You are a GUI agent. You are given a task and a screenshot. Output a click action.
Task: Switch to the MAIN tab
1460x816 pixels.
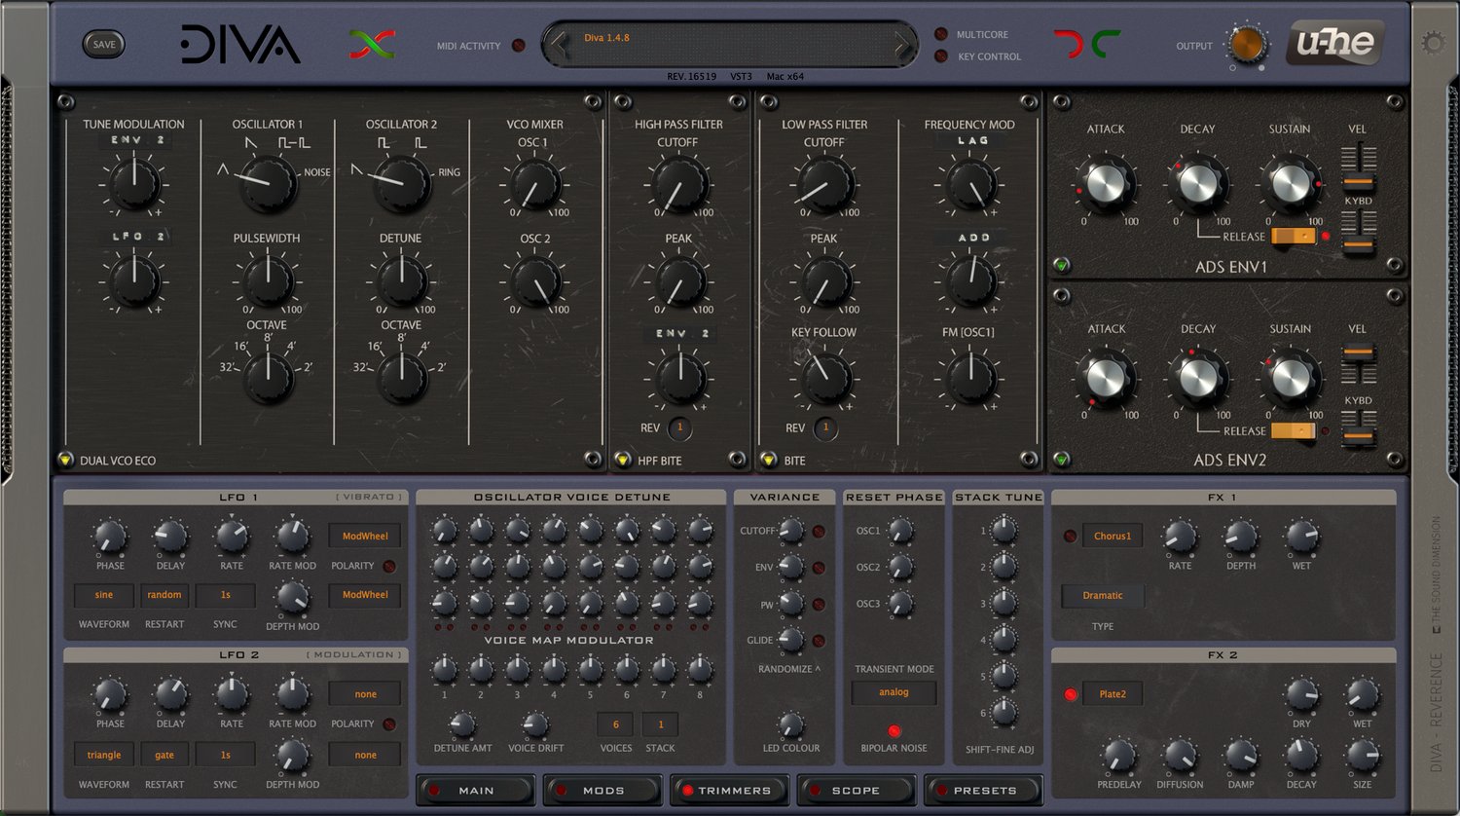[x=476, y=790]
